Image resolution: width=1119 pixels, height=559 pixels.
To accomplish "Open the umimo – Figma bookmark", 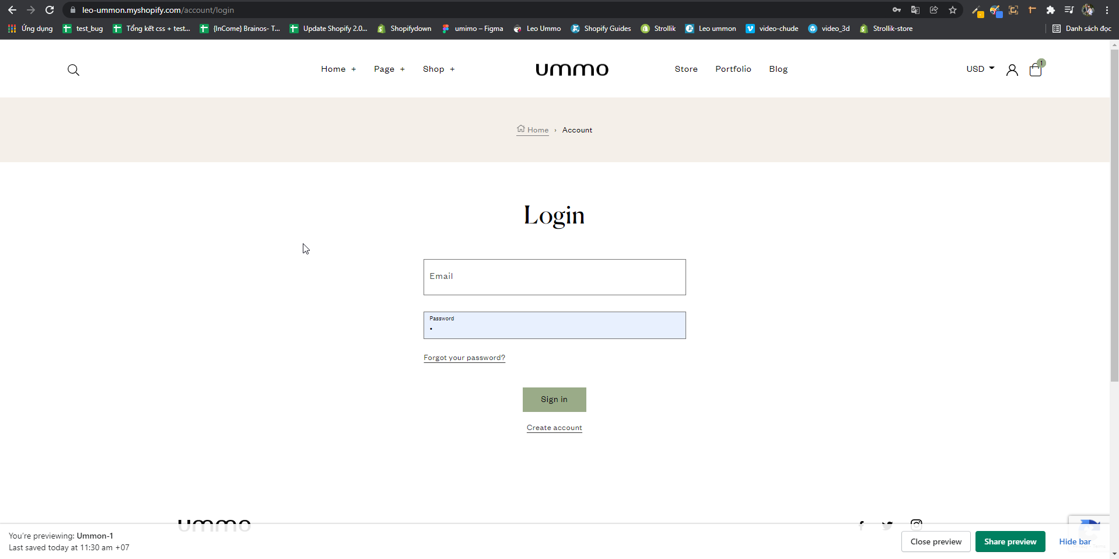I will [473, 28].
